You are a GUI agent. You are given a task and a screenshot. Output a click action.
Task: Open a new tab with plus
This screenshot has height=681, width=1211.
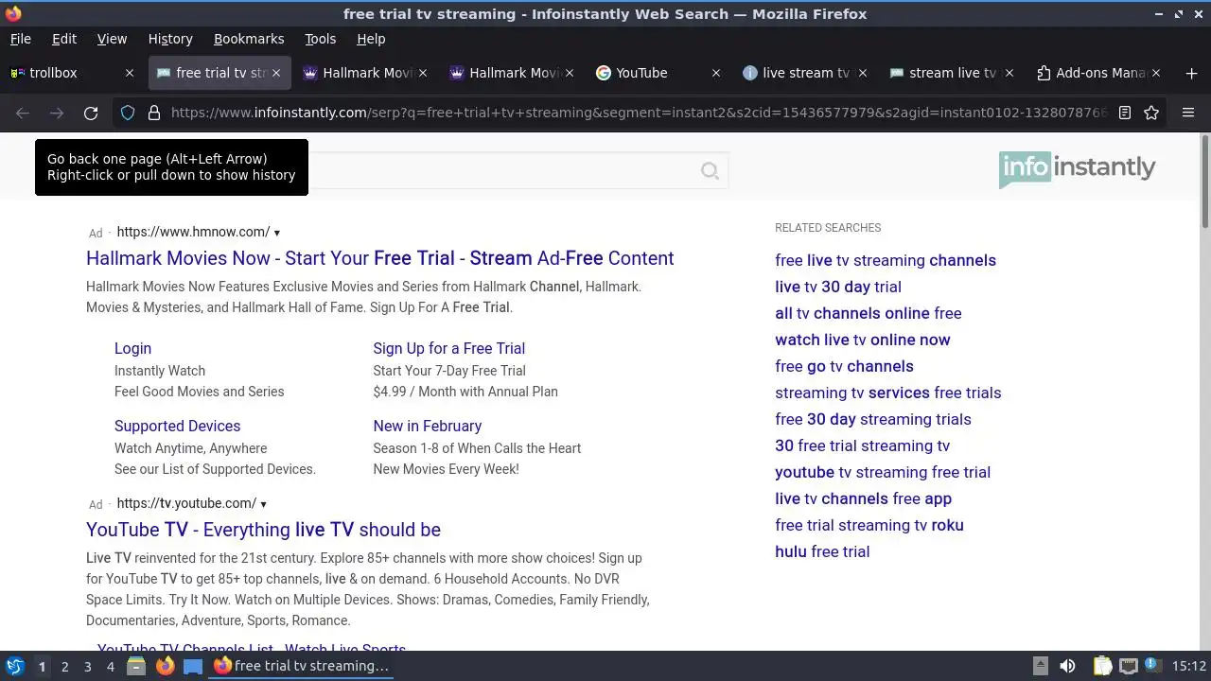point(1190,73)
